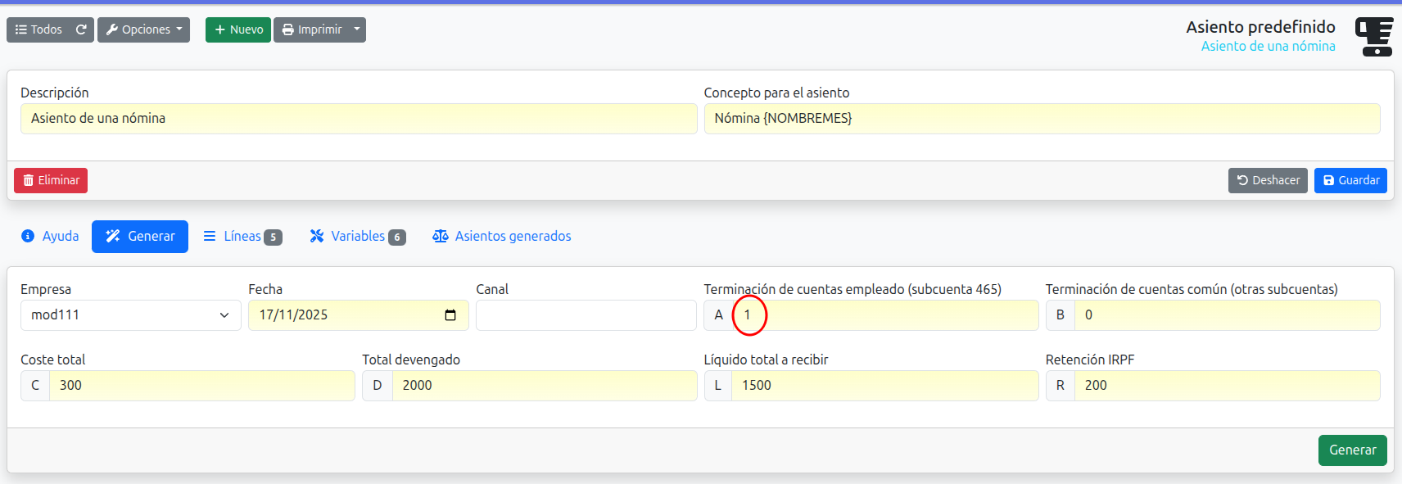Click the Variables count badge 6
This screenshot has height=484, width=1402.
[x=397, y=237]
